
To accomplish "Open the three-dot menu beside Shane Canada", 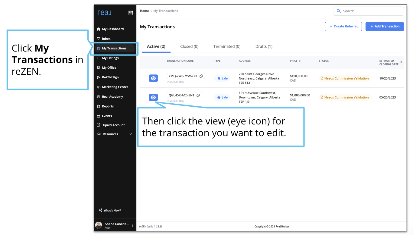I will tap(132, 225).
